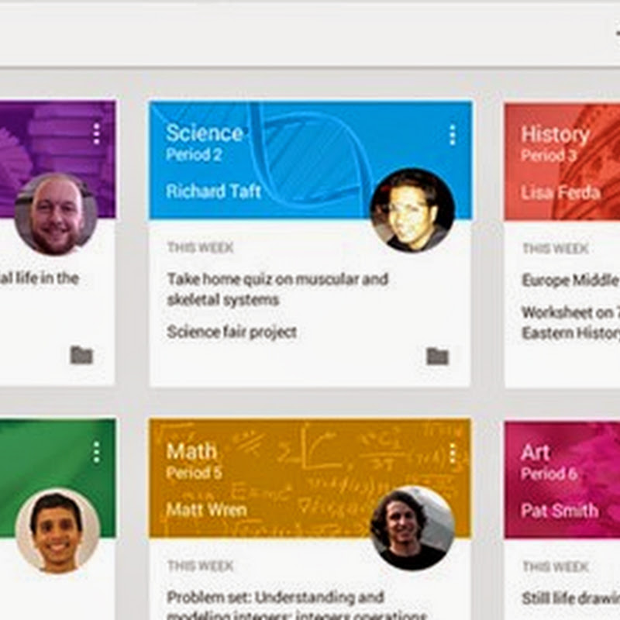Open three-dot menu on Math card

coord(453,453)
